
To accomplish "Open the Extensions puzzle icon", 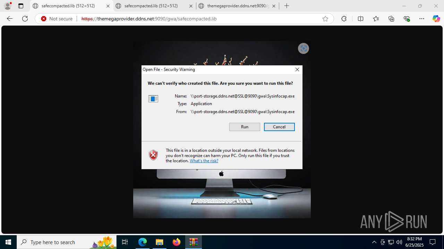I will click(x=344, y=19).
